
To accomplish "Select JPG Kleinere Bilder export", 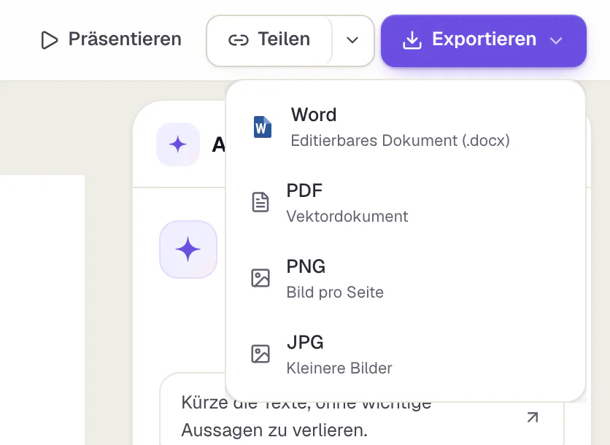I will coord(406,355).
